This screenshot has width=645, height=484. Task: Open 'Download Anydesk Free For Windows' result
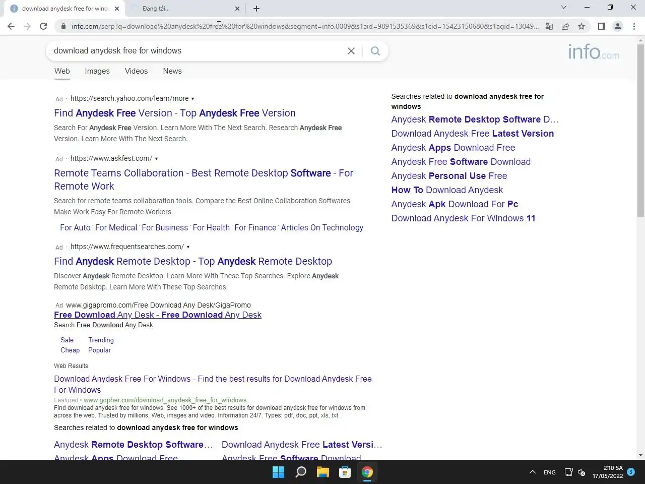pyautogui.click(x=213, y=384)
